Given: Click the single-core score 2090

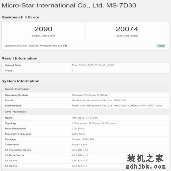Looking at the screenshot, I should pos(43,29).
